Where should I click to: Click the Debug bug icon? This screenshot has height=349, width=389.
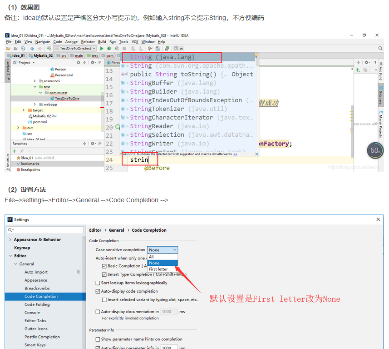coord(109,49)
